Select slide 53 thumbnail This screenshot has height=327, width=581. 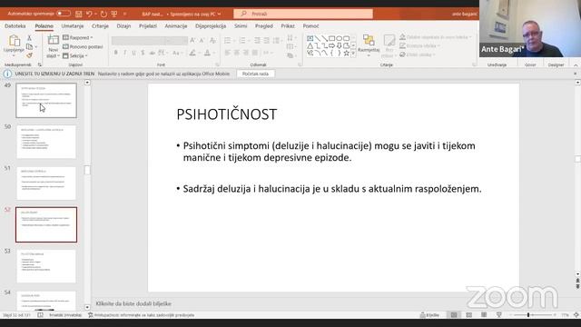pyautogui.click(x=46, y=266)
